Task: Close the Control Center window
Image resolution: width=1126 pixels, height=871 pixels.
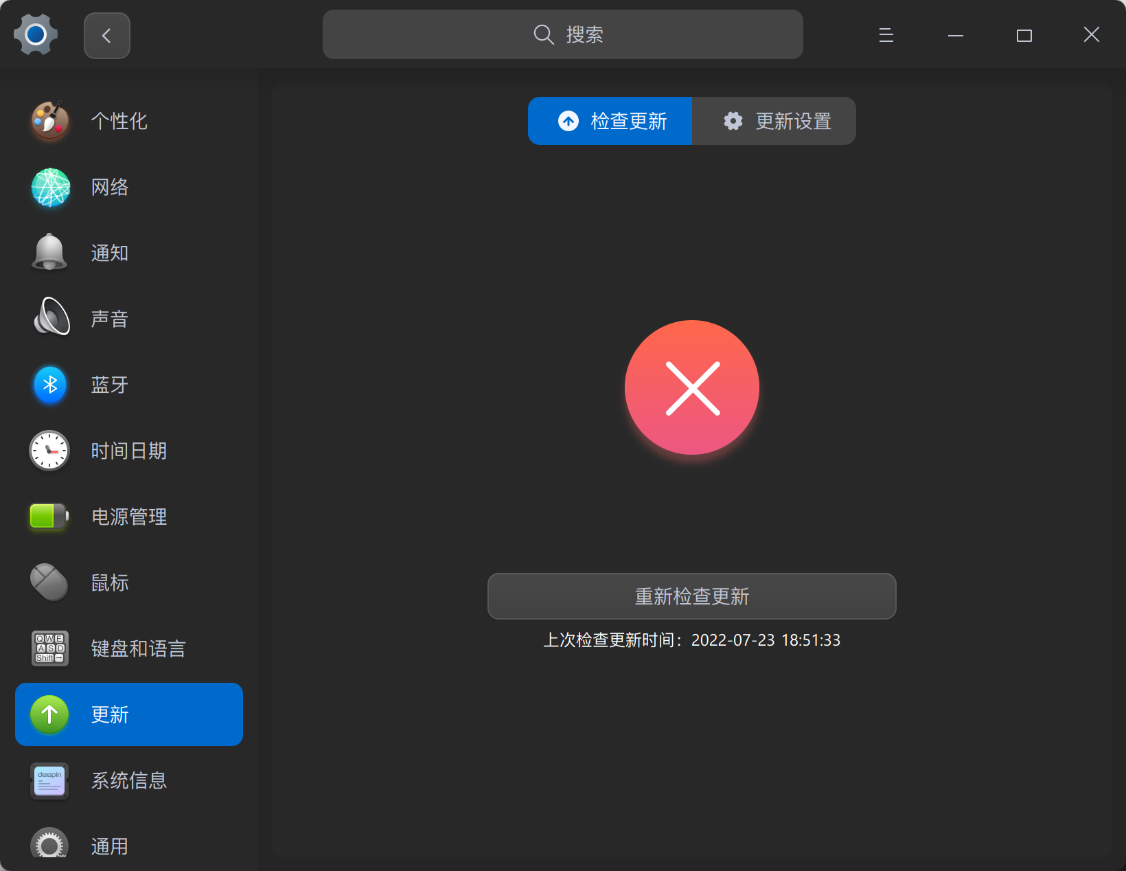Action: (1092, 34)
